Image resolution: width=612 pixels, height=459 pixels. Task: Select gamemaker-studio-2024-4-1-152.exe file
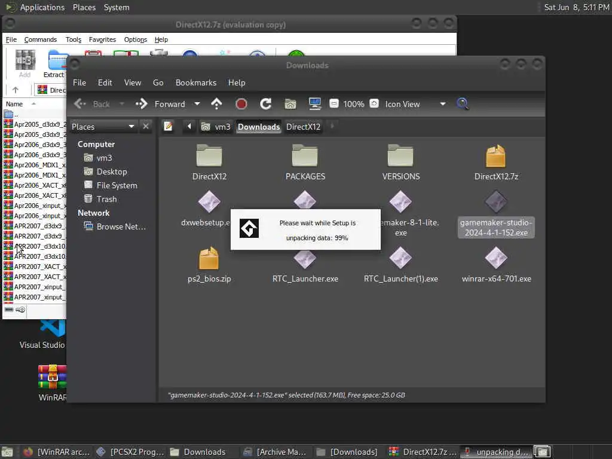point(496,228)
